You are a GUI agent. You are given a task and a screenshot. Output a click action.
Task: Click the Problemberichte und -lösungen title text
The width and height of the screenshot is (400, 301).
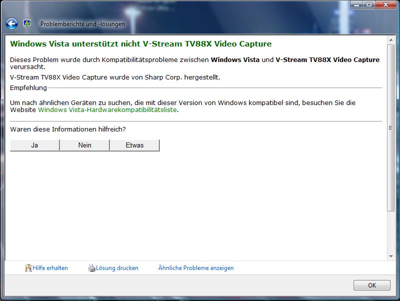[82, 24]
